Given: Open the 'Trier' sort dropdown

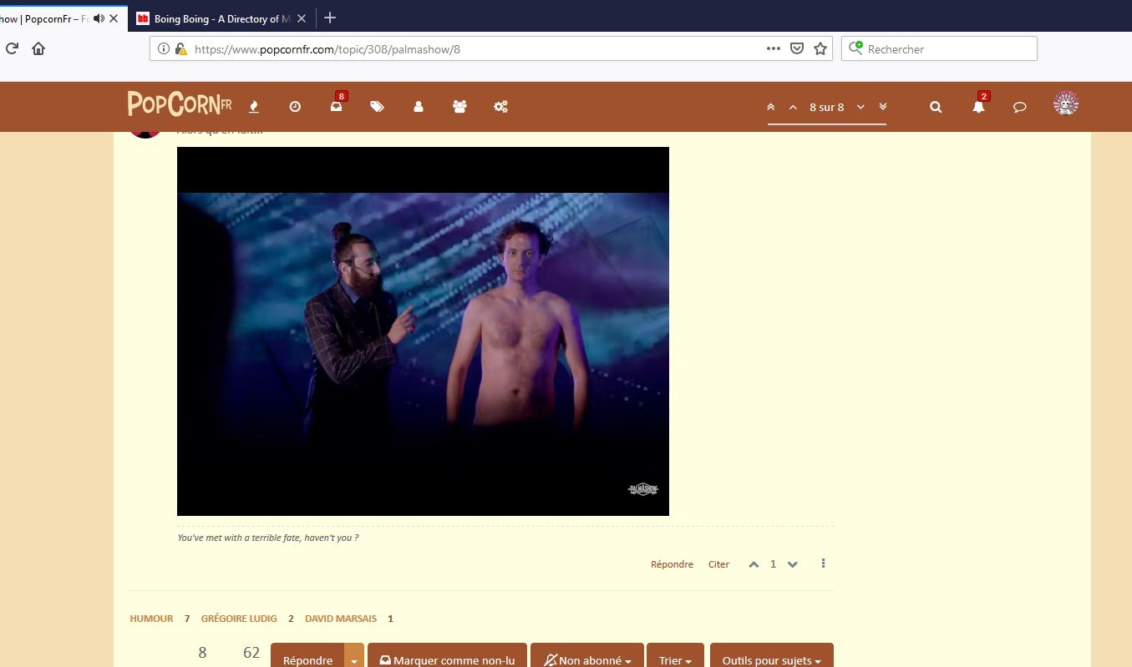Looking at the screenshot, I should pyautogui.click(x=675, y=656).
